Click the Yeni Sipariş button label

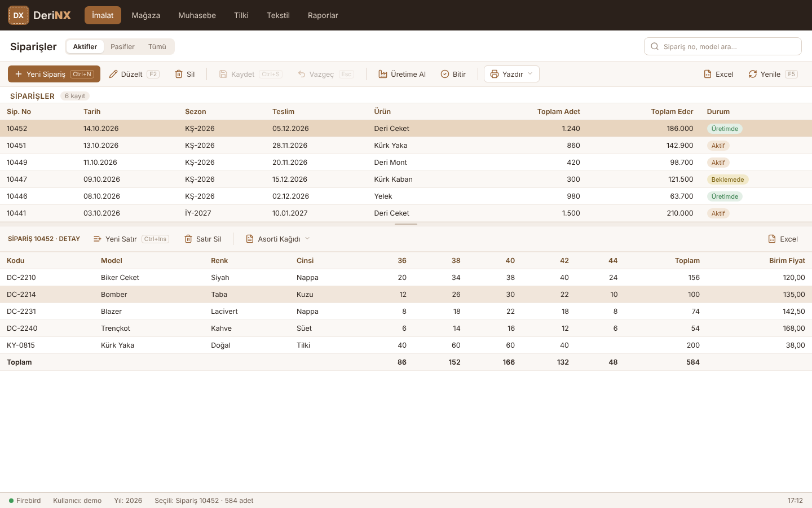[46, 74]
